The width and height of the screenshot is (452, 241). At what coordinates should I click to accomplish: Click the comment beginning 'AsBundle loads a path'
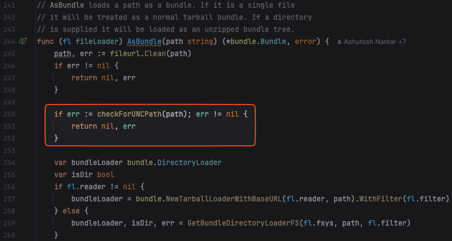click(x=166, y=5)
